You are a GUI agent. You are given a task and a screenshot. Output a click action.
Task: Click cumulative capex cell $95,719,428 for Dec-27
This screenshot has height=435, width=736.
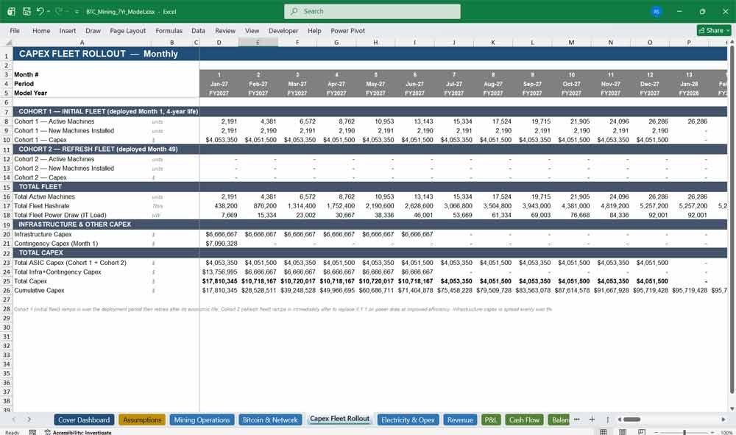(x=651, y=291)
